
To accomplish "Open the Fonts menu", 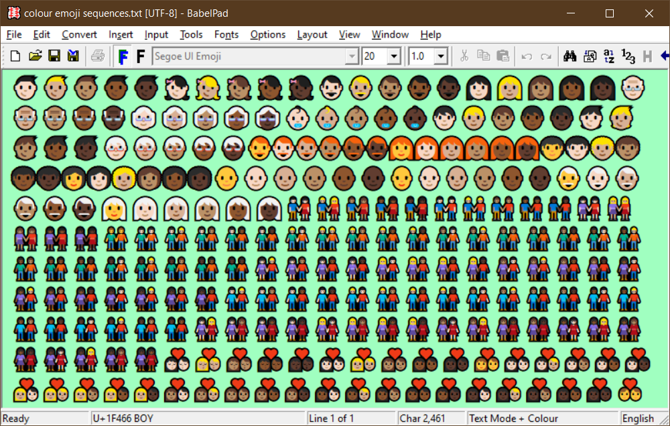I will point(226,34).
